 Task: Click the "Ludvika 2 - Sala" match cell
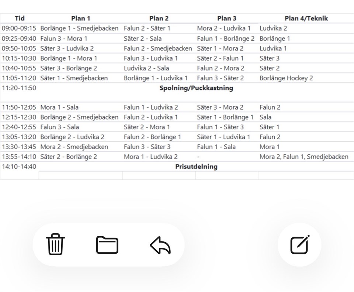(146, 68)
